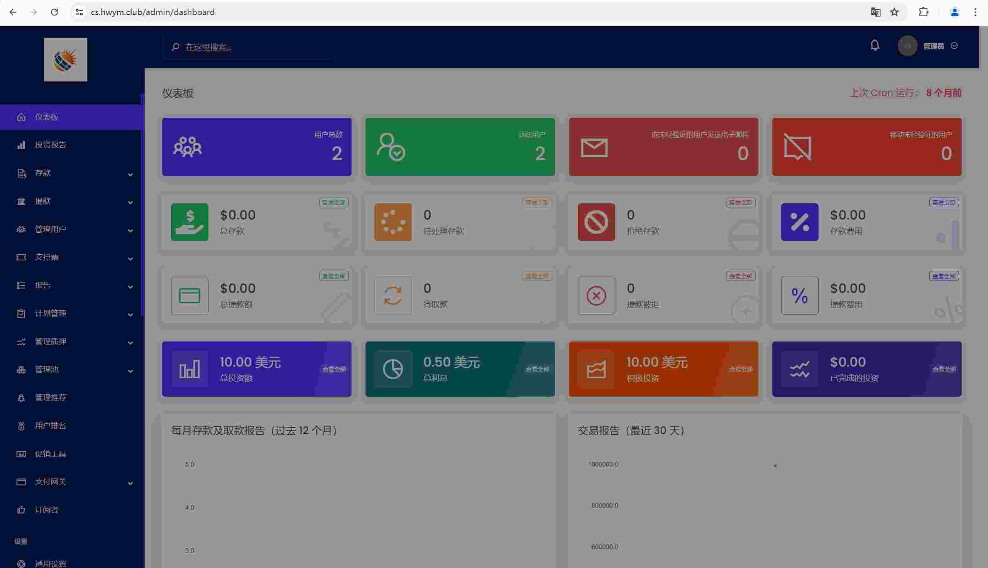Click the browser bookmark star icon

click(x=894, y=12)
